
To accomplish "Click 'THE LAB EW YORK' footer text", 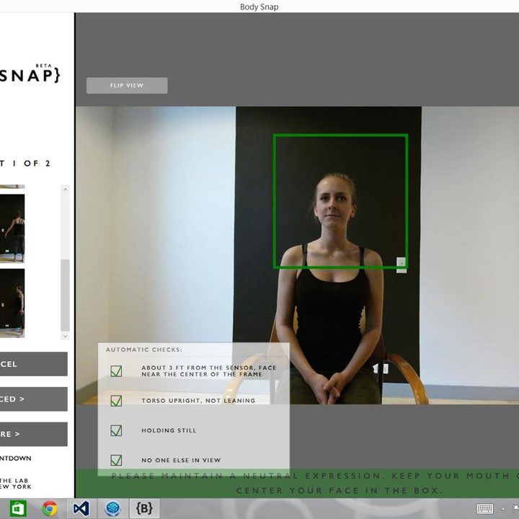I will [16, 484].
